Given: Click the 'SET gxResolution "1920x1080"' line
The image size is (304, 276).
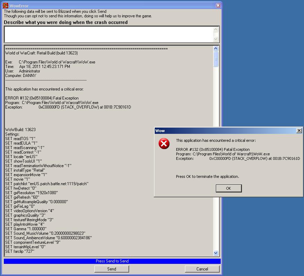Looking at the screenshot, I should tap(32, 193).
